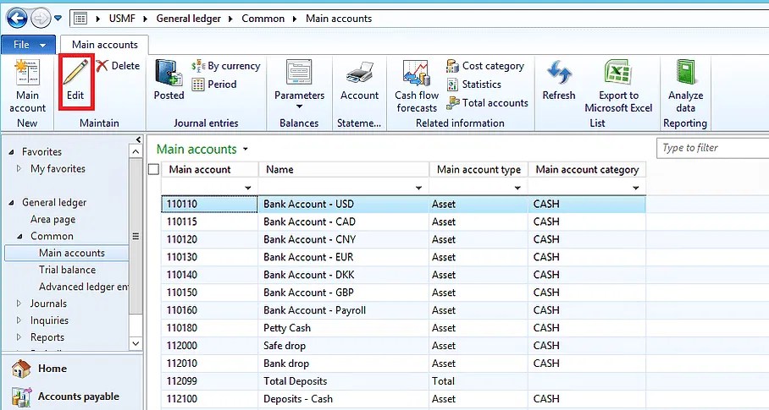769x410 pixels.
Task: Expand the Journals tree node
Action: pyautogui.click(x=19, y=303)
